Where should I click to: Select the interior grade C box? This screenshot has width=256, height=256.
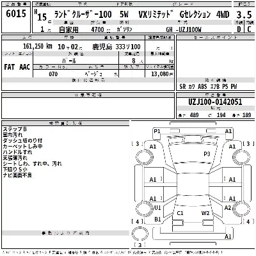pos(249,29)
